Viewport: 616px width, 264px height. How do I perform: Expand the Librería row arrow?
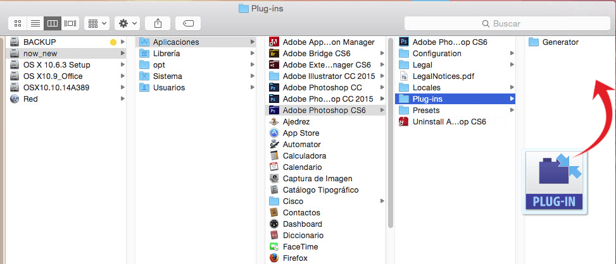coord(252,53)
